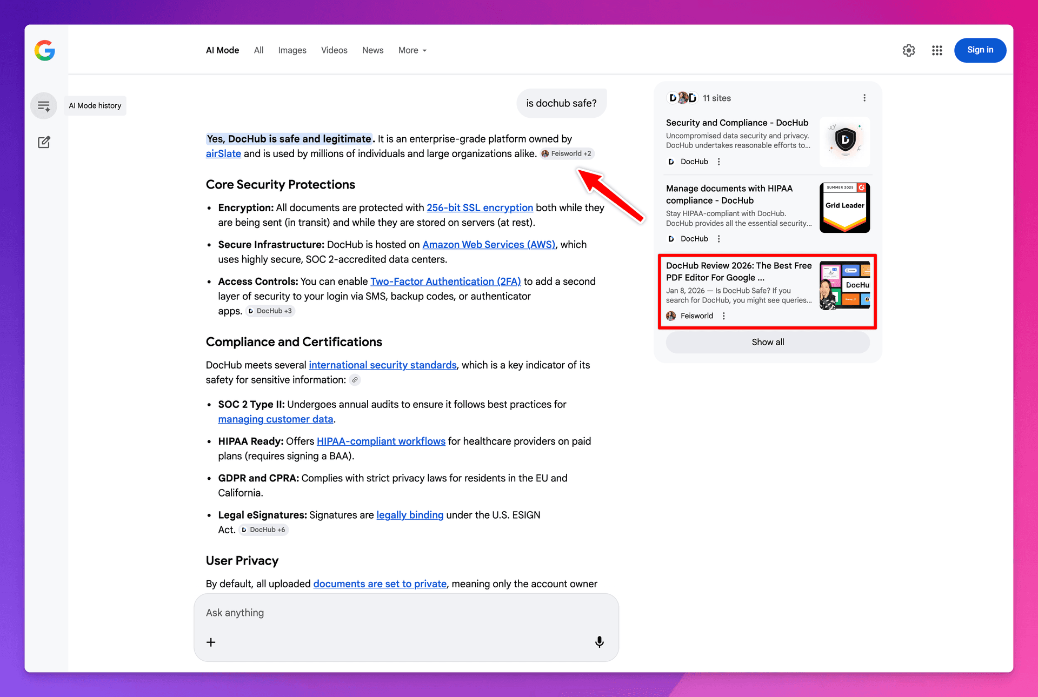Switch to the Images tab
The width and height of the screenshot is (1038, 697).
[292, 50]
